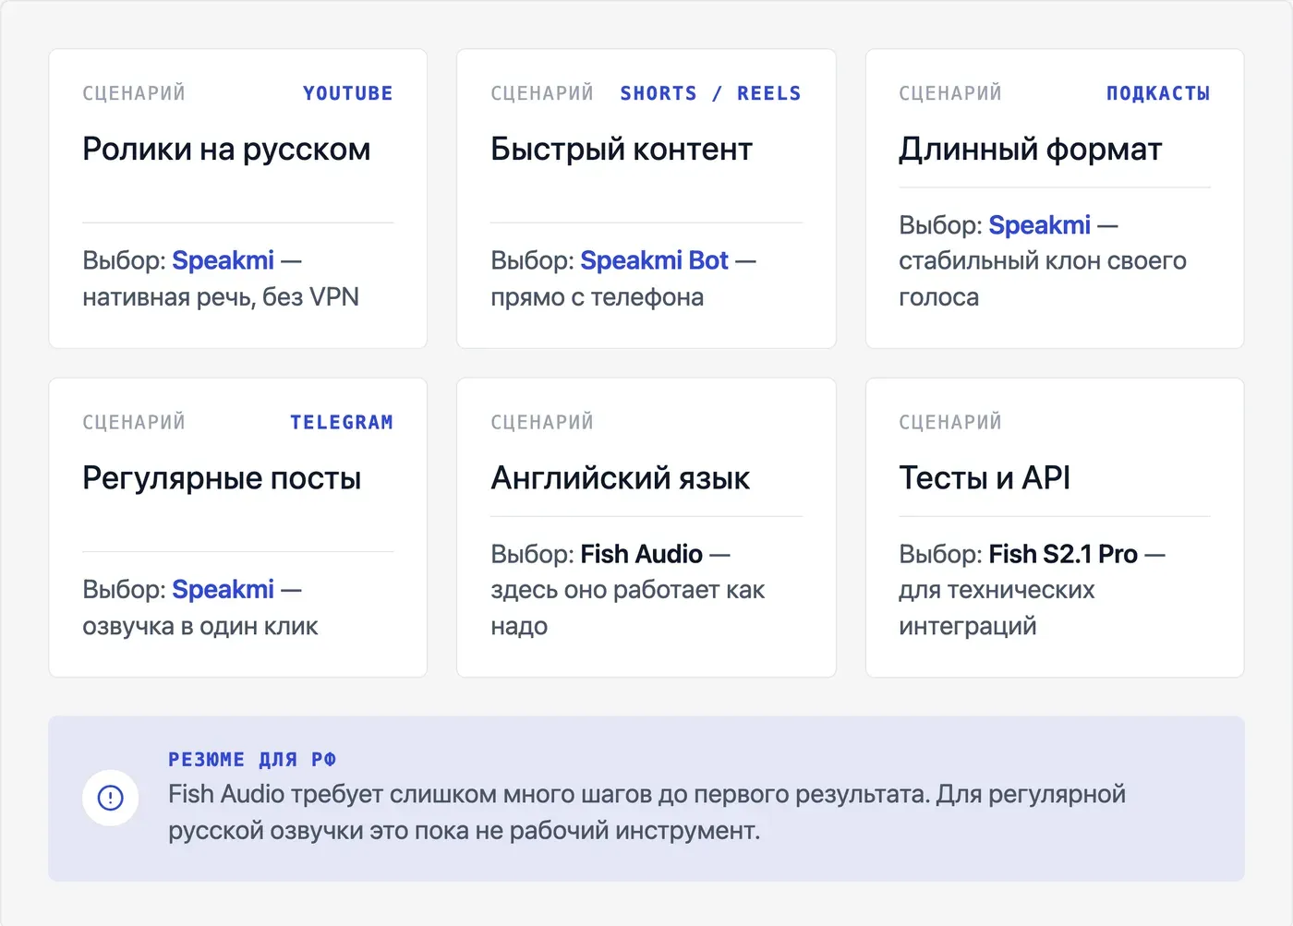Click СЦЕНАРИЙ label beside the YOUTUBE tag
The width and height of the screenshot is (1293, 926).
(134, 93)
